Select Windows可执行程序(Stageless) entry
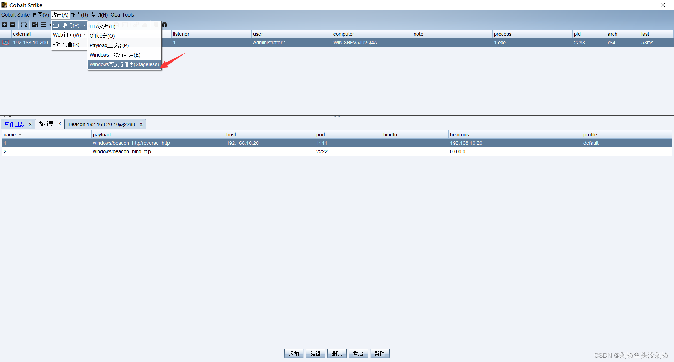Image resolution: width=674 pixels, height=362 pixels. [124, 64]
